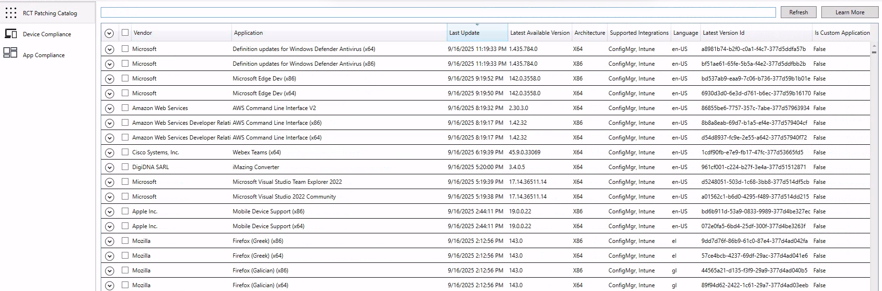This screenshot has height=291, width=882.
Task: Click the App Compliance dashboard icon
Action: (11, 53)
